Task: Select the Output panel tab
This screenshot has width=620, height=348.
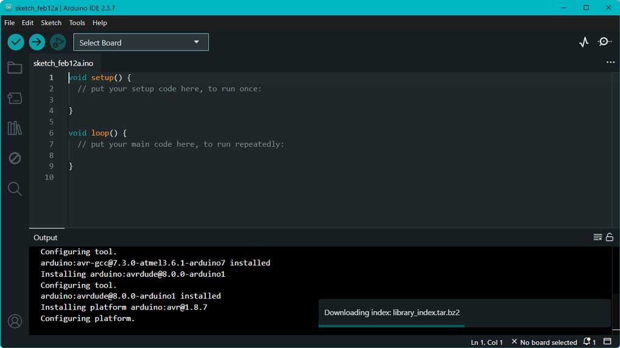Action: (46, 237)
